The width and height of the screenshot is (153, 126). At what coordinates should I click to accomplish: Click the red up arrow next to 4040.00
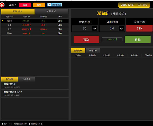click(x=30, y=25)
